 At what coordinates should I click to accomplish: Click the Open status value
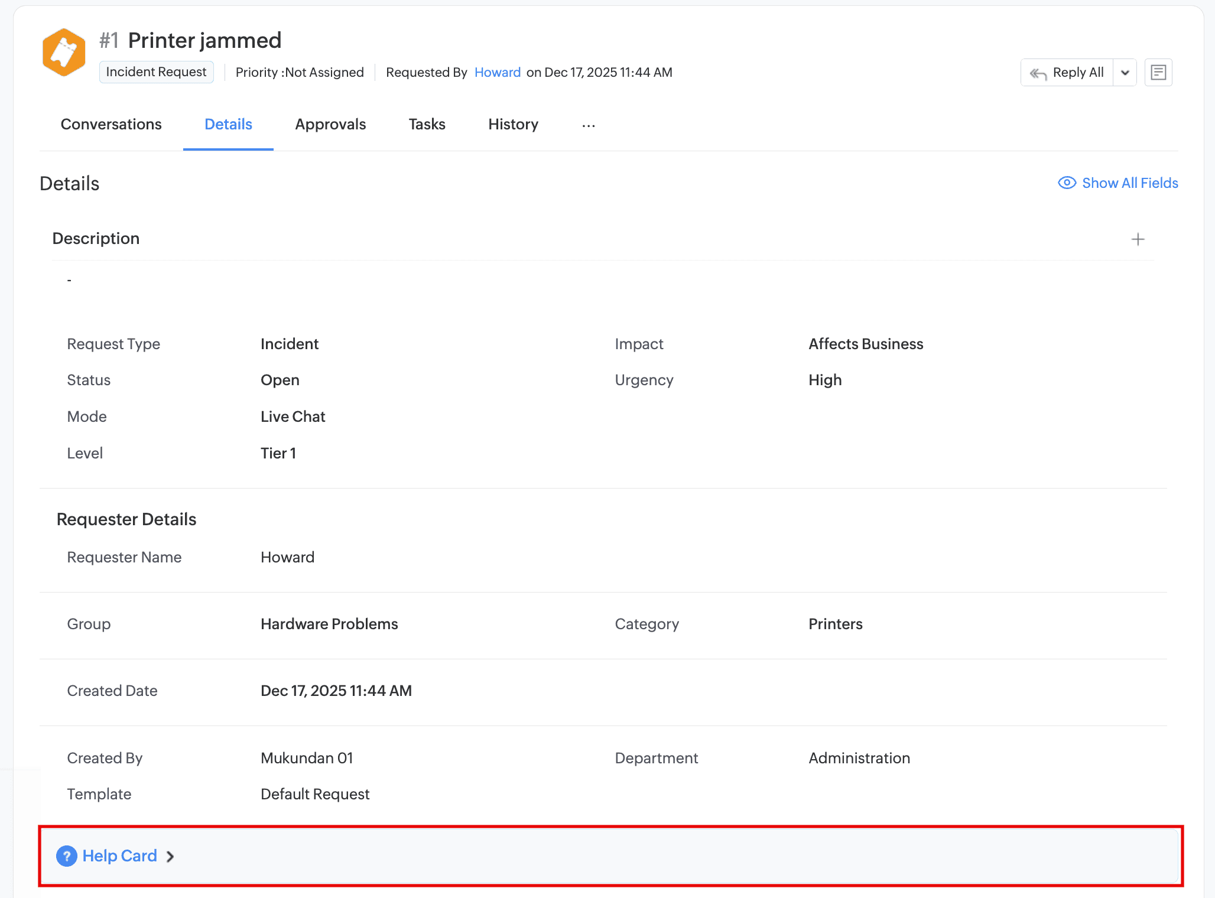click(x=280, y=380)
